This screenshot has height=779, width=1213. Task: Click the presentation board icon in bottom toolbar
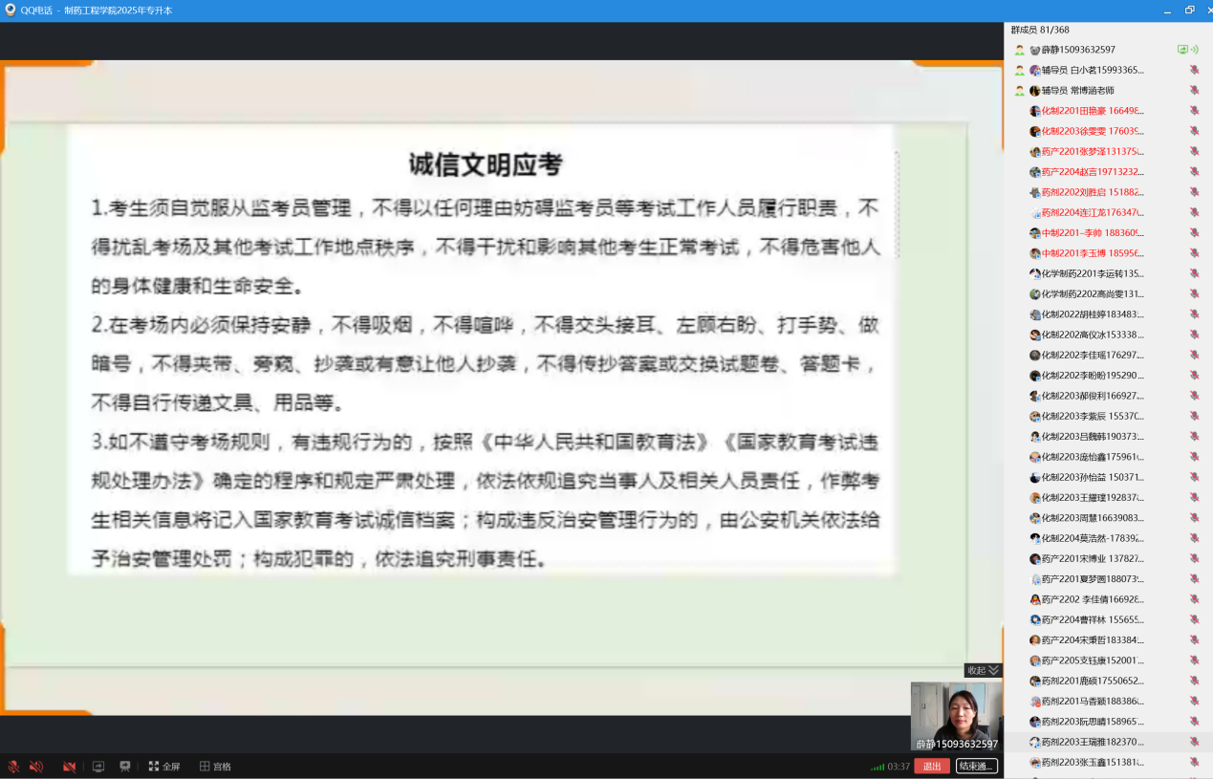tap(125, 767)
